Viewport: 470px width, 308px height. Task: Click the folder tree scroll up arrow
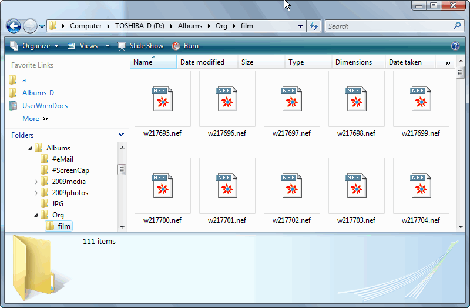click(122, 148)
